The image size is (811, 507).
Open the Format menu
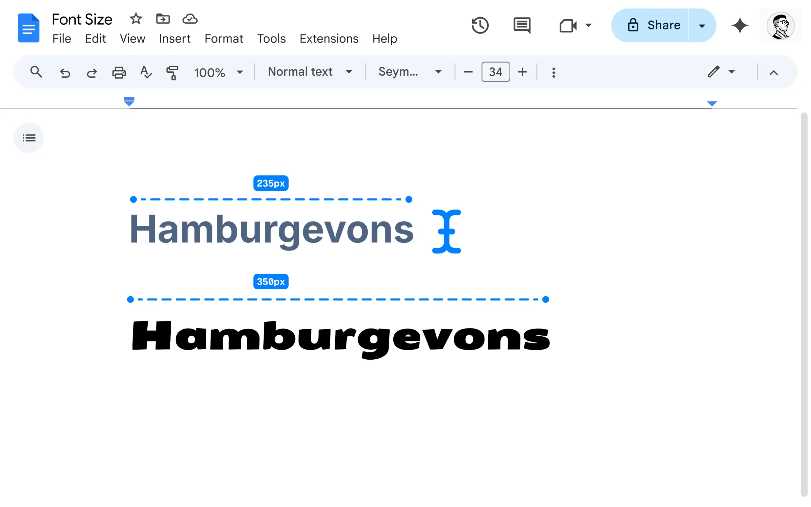click(224, 39)
